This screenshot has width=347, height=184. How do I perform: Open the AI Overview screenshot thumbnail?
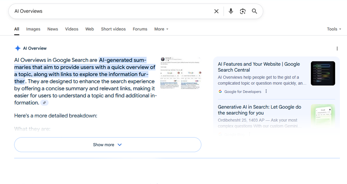[181, 73]
